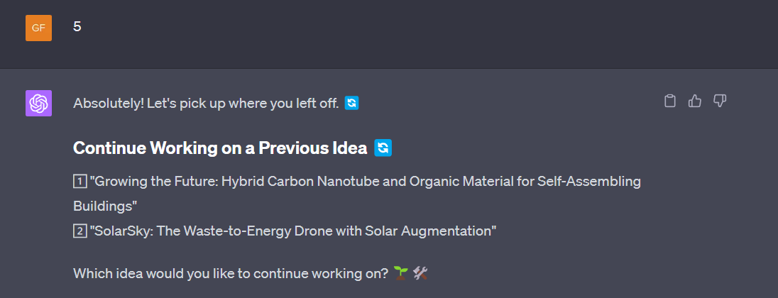
Task: Click the refresh emoji beside the heading
Action: [x=383, y=148]
